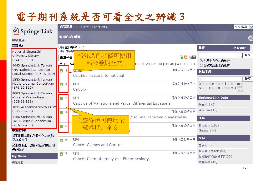Select radio 在所有內容之內檢索

tap(201, 61)
